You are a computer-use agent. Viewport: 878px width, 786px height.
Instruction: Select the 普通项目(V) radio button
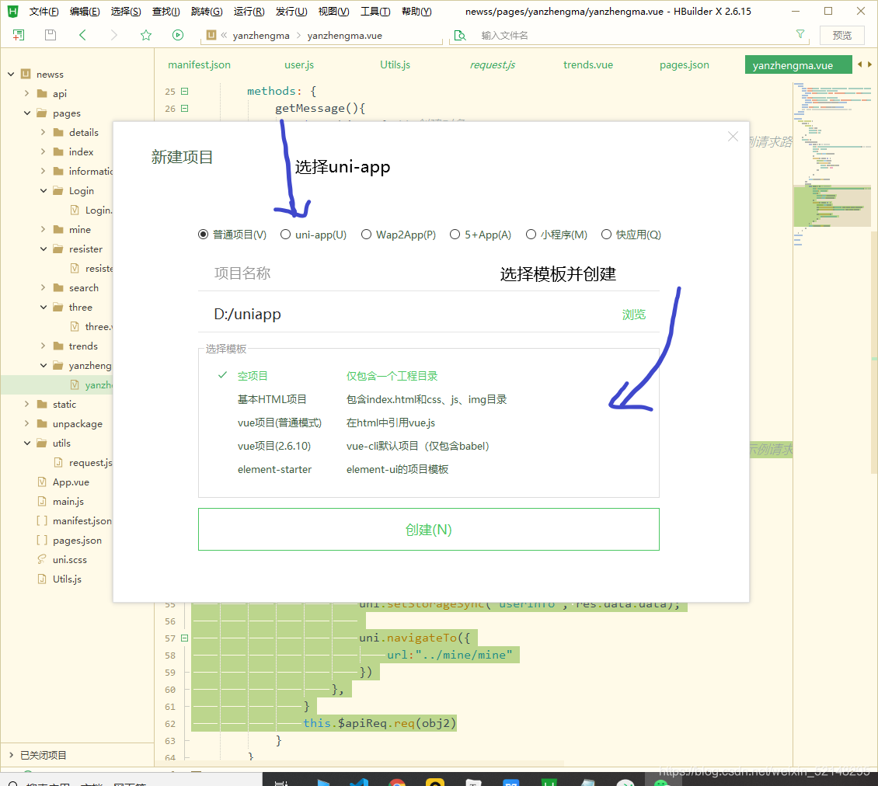tap(204, 235)
